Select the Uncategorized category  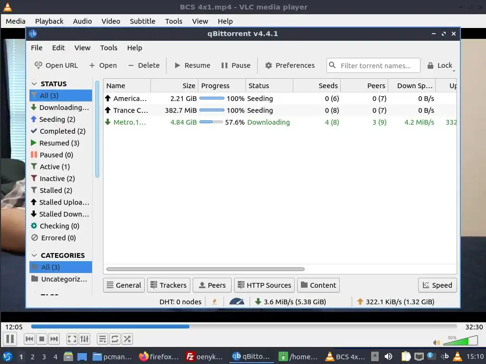click(x=61, y=279)
